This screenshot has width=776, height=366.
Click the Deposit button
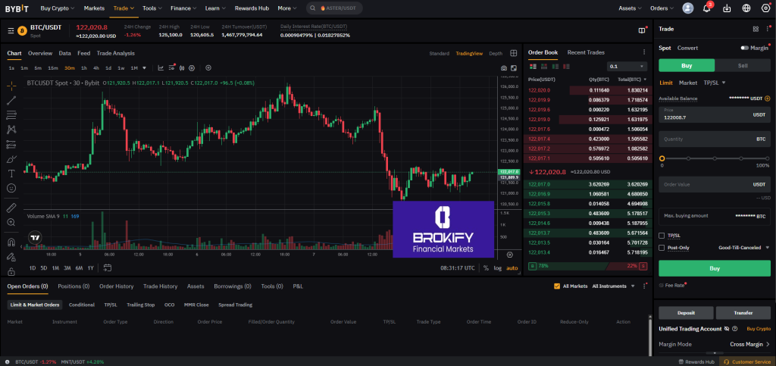(x=684, y=312)
